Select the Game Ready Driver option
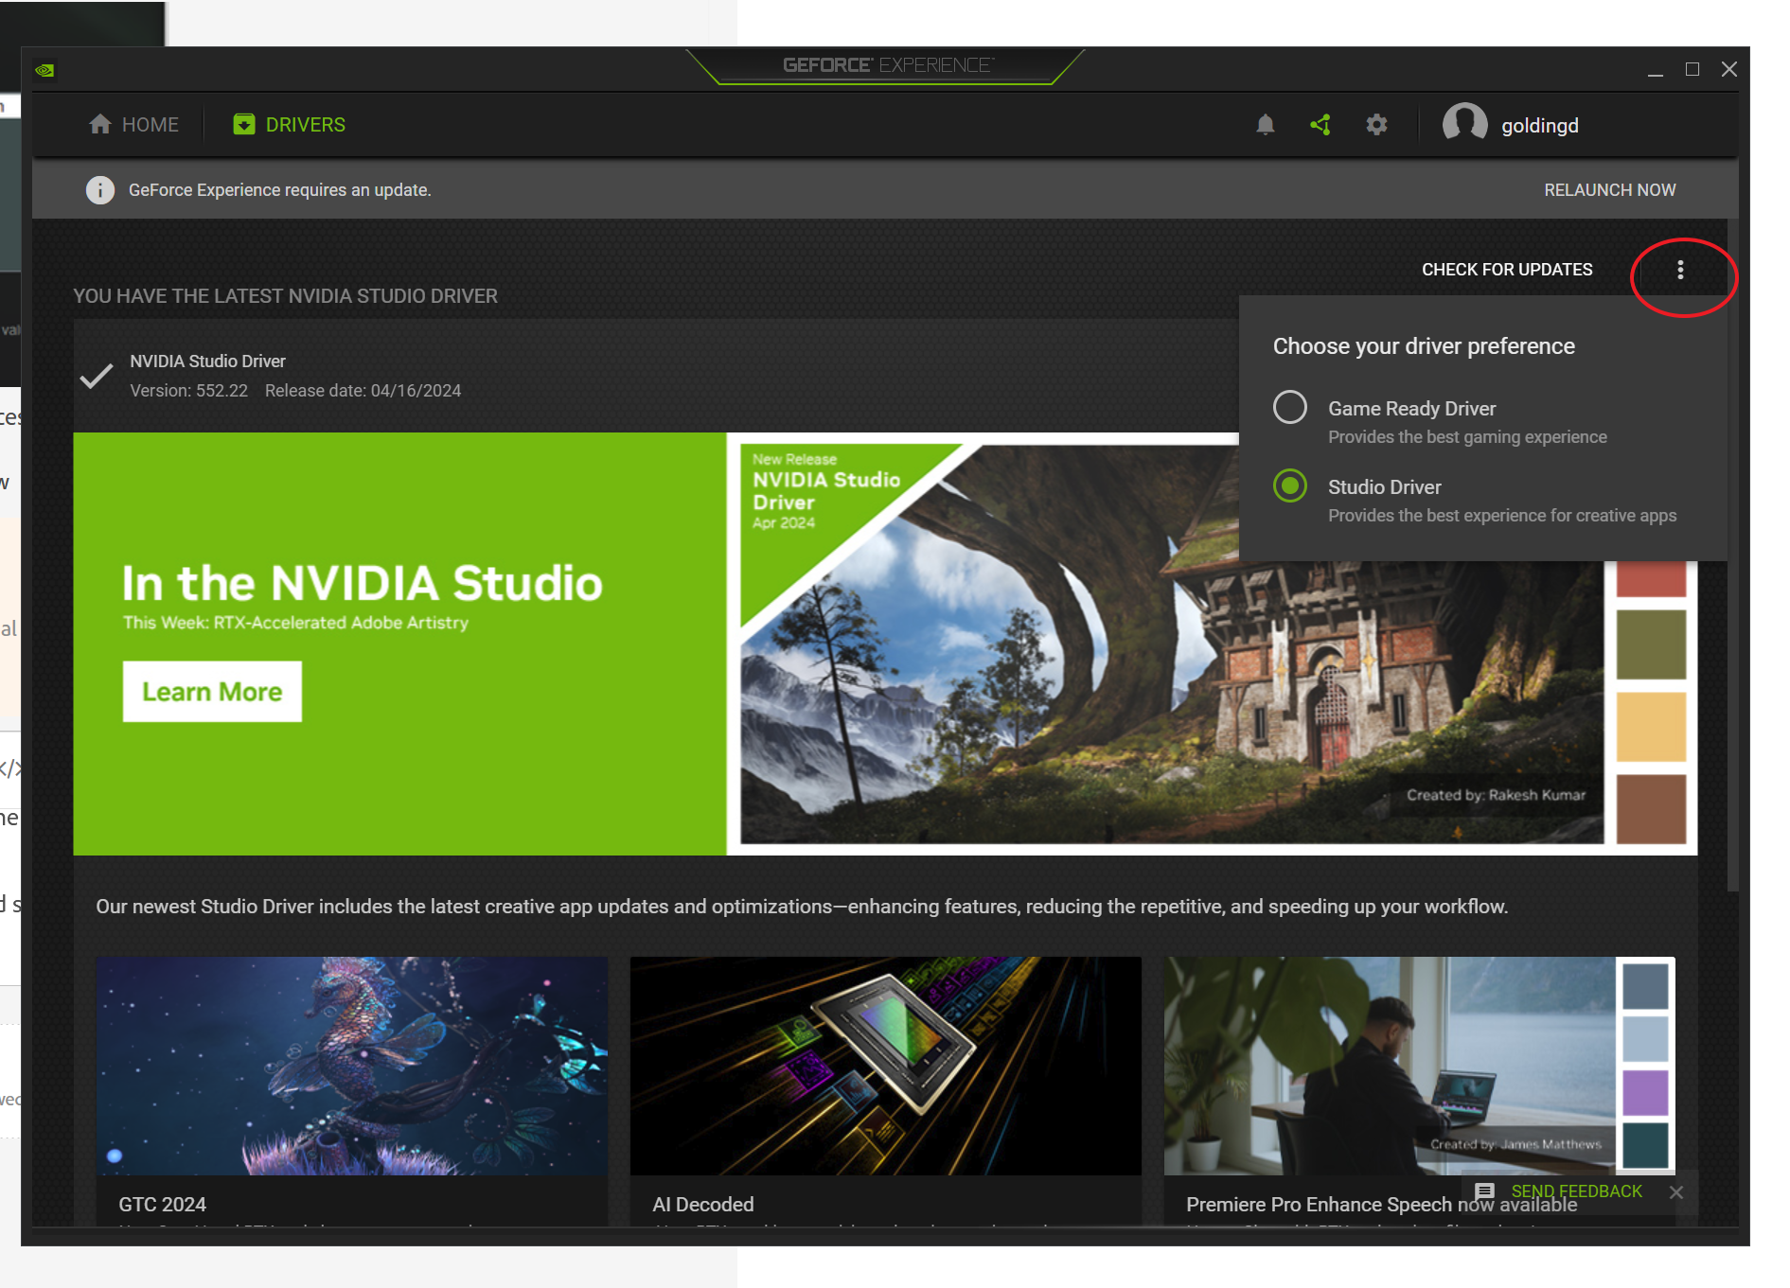This screenshot has height=1288, width=1790. pos(1288,408)
